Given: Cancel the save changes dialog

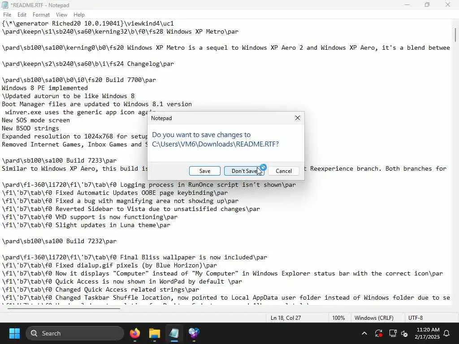Looking at the screenshot, I should (x=284, y=171).
